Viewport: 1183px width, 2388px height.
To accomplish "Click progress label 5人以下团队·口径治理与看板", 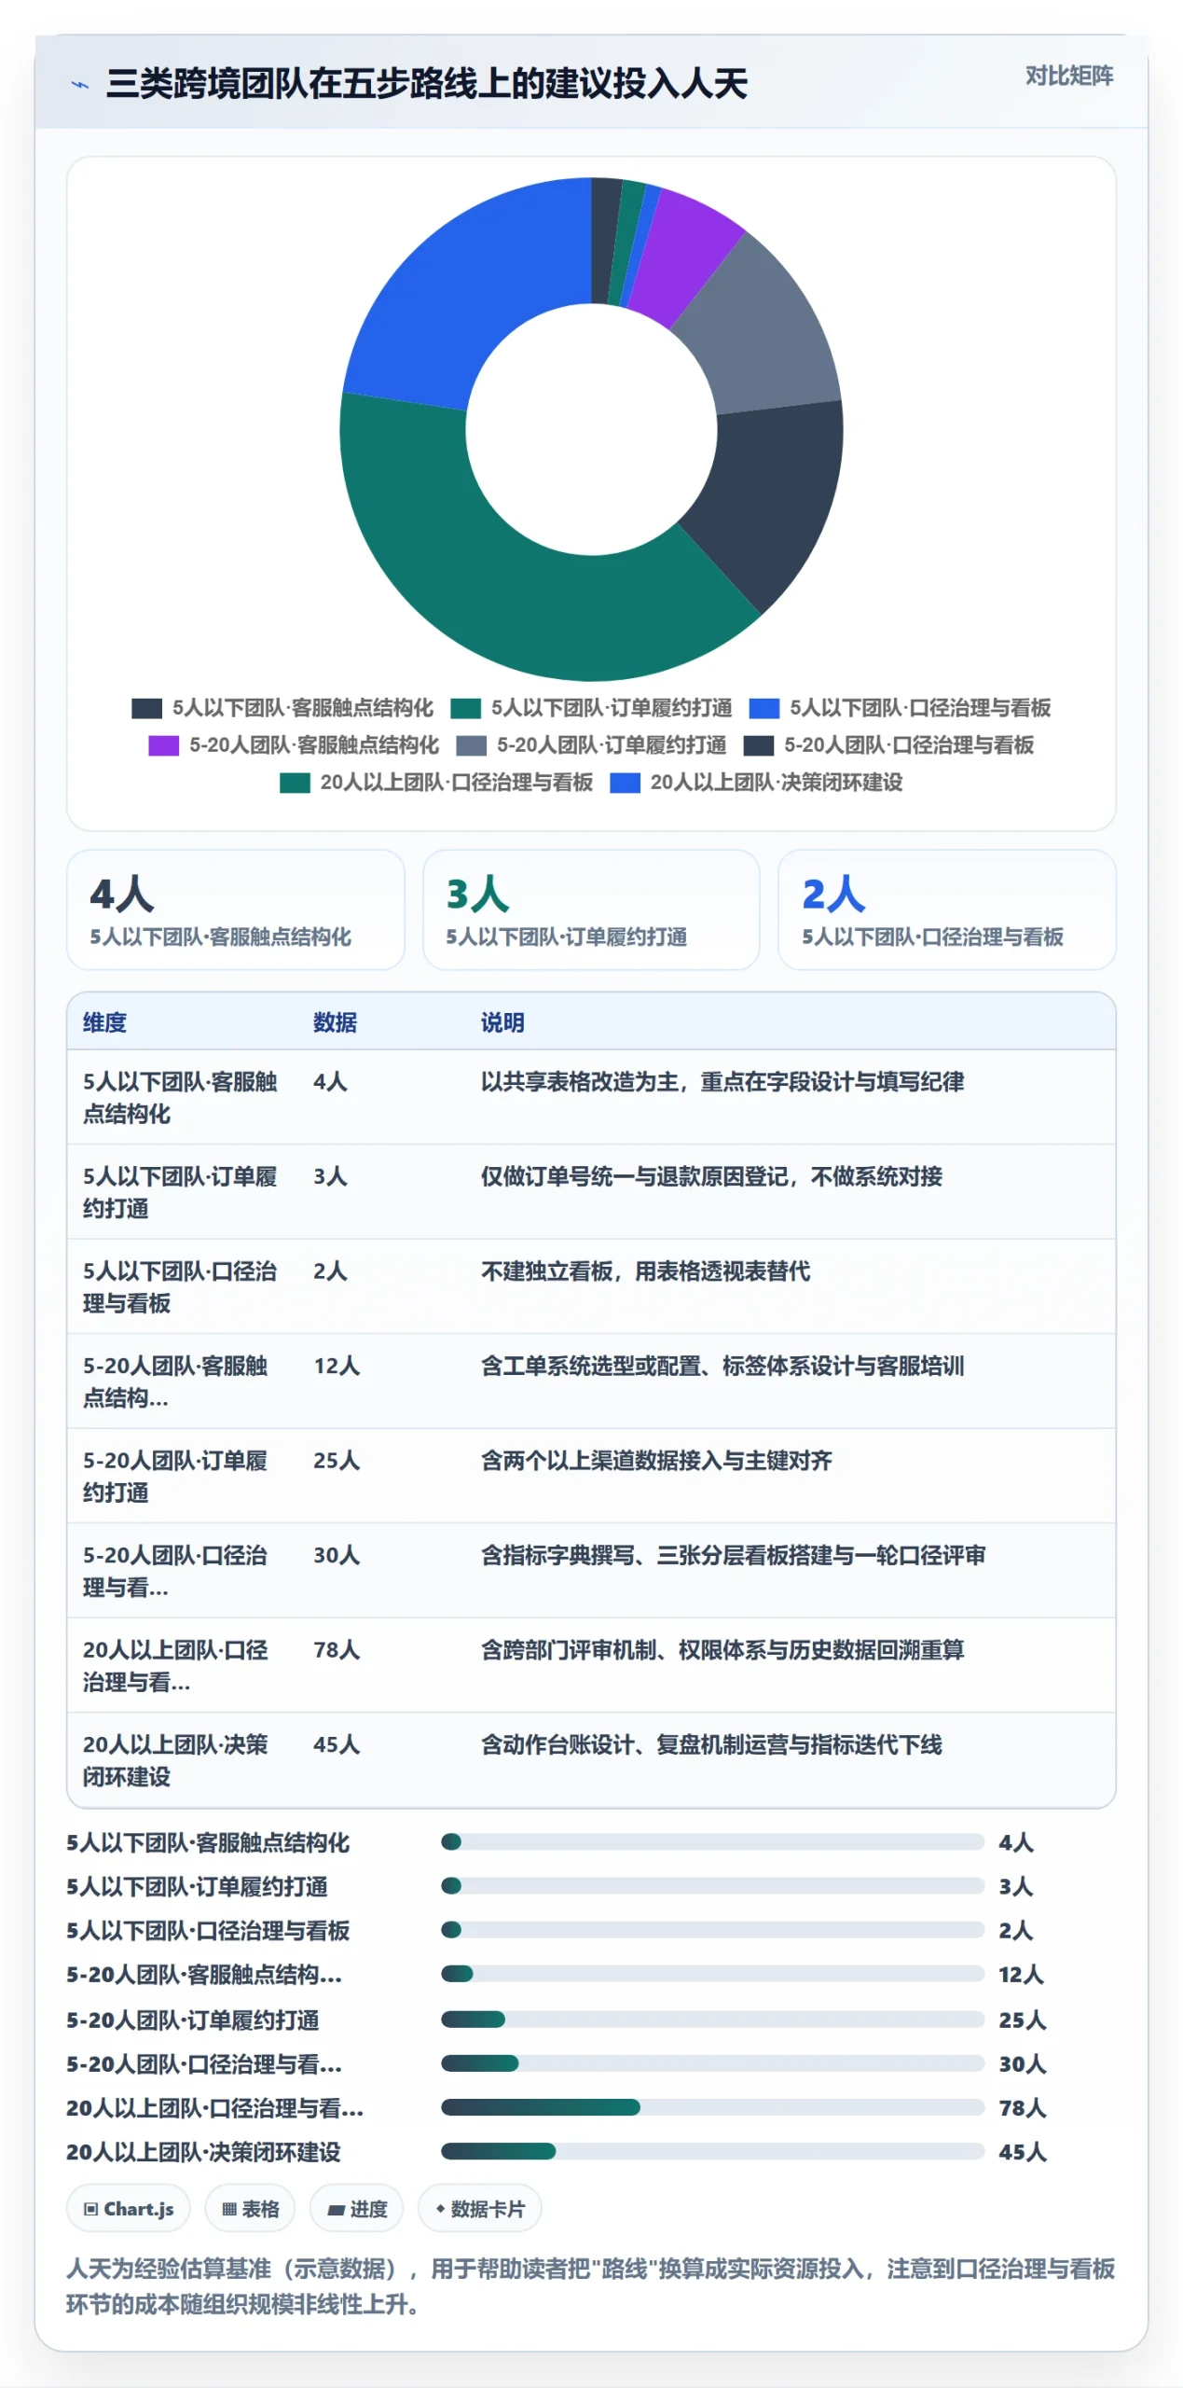I will click(x=208, y=1930).
